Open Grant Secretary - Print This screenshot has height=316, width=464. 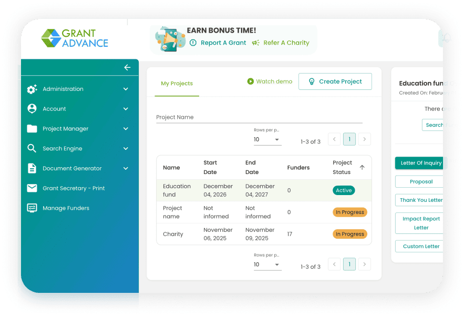pyautogui.click(x=79, y=188)
